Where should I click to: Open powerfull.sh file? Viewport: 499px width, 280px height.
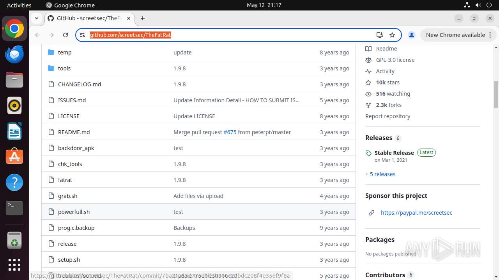pos(74,212)
